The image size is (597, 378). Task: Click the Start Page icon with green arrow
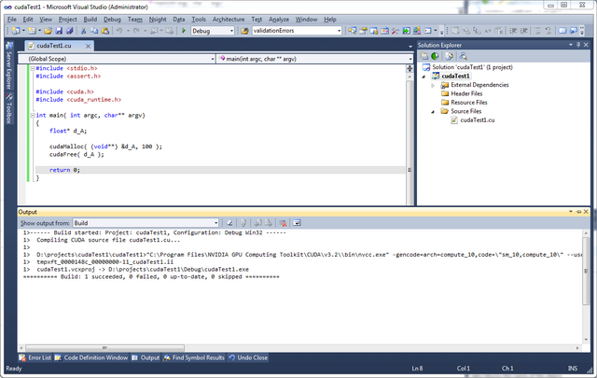407,31
